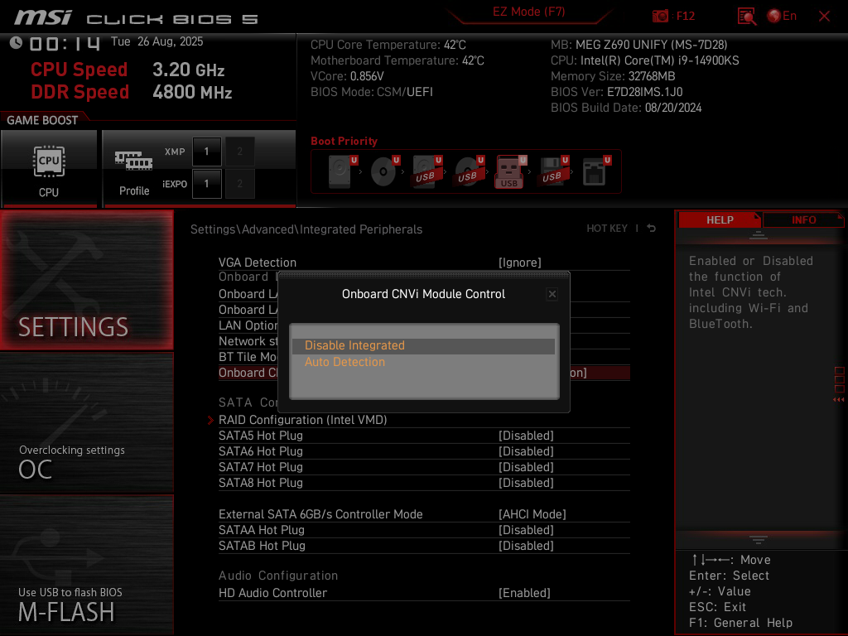Select the HD Audio Controller setting label
This screenshot has width=848, height=636.
[272, 593]
